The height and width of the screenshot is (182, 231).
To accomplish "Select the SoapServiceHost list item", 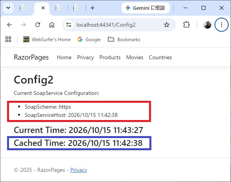I will click(x=71, y=115).
